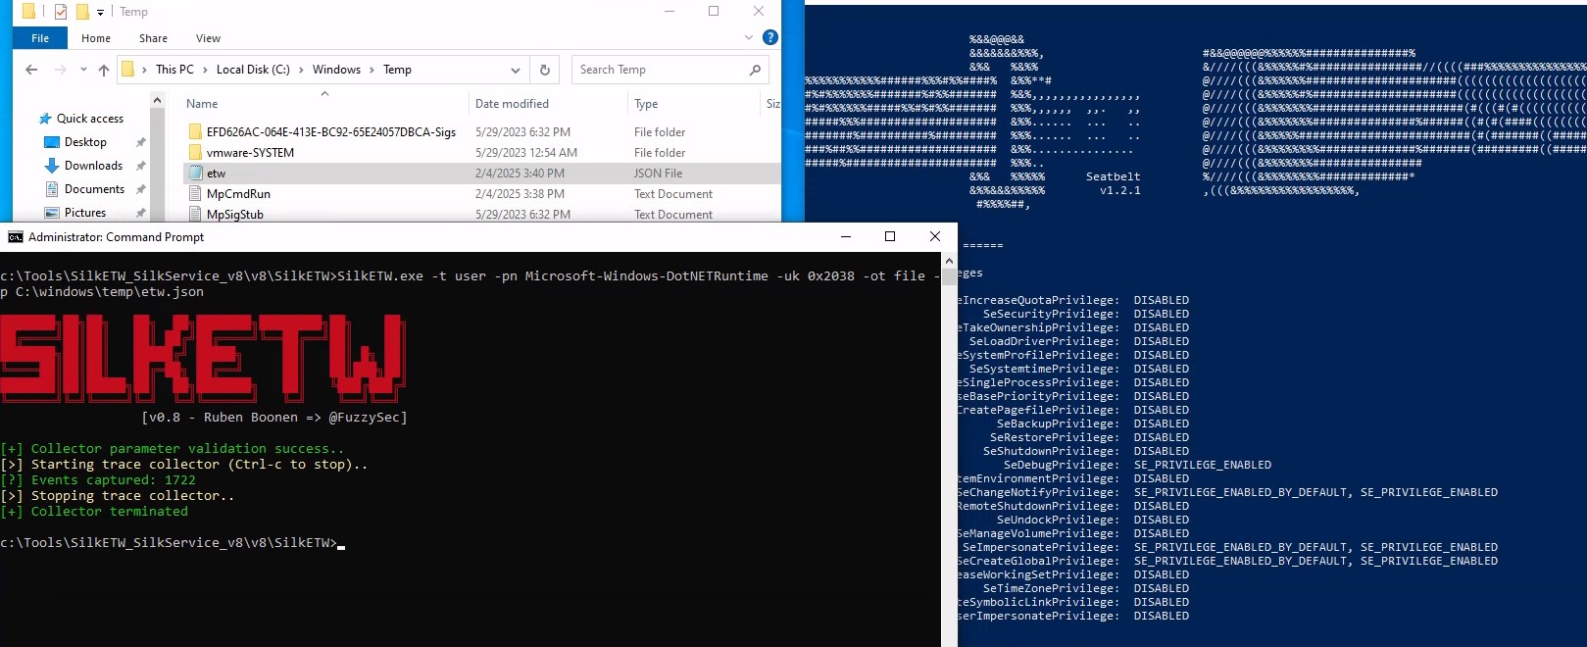Screen dimensions: 1587x647
Task: Go back using the Explorer back arrow
Action: tap(31, 70)
